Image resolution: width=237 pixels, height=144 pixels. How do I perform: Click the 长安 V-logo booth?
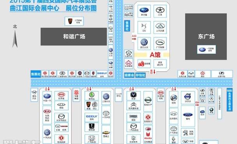(133, 96)
